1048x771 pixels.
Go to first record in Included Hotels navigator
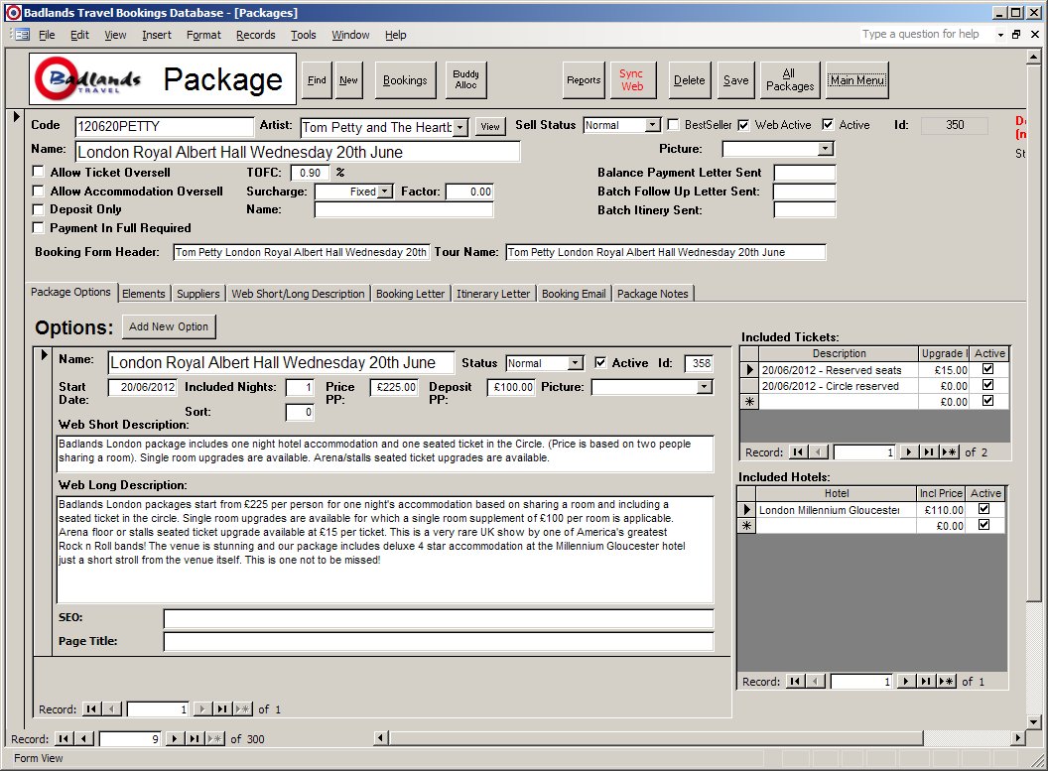point(795,682)
